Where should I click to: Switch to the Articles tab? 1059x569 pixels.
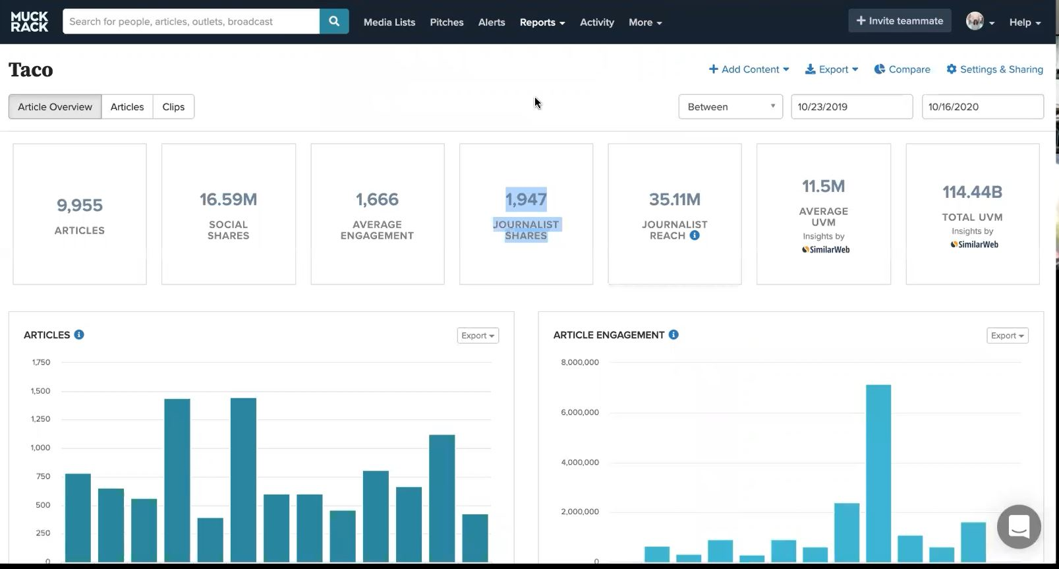(x=127, y=107)
